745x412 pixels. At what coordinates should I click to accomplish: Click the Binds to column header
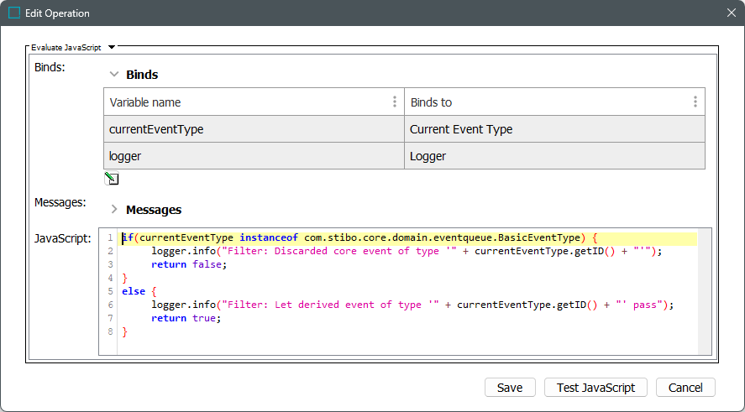point(546,102)
